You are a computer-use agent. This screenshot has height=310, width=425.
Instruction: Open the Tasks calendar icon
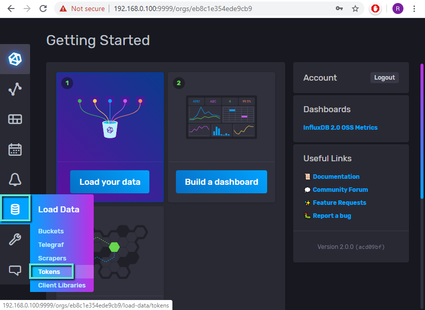(15, 149)
